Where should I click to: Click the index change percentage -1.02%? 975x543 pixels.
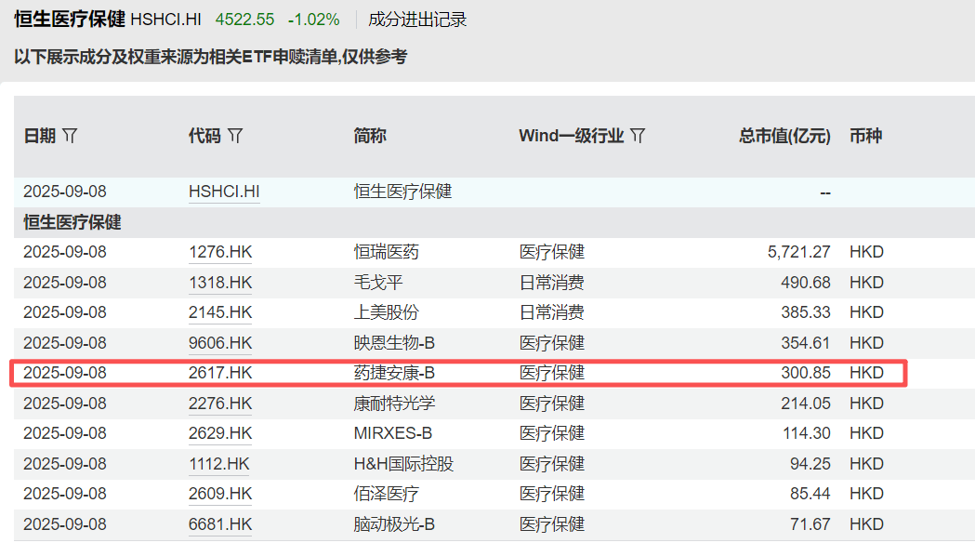[312, 18]
